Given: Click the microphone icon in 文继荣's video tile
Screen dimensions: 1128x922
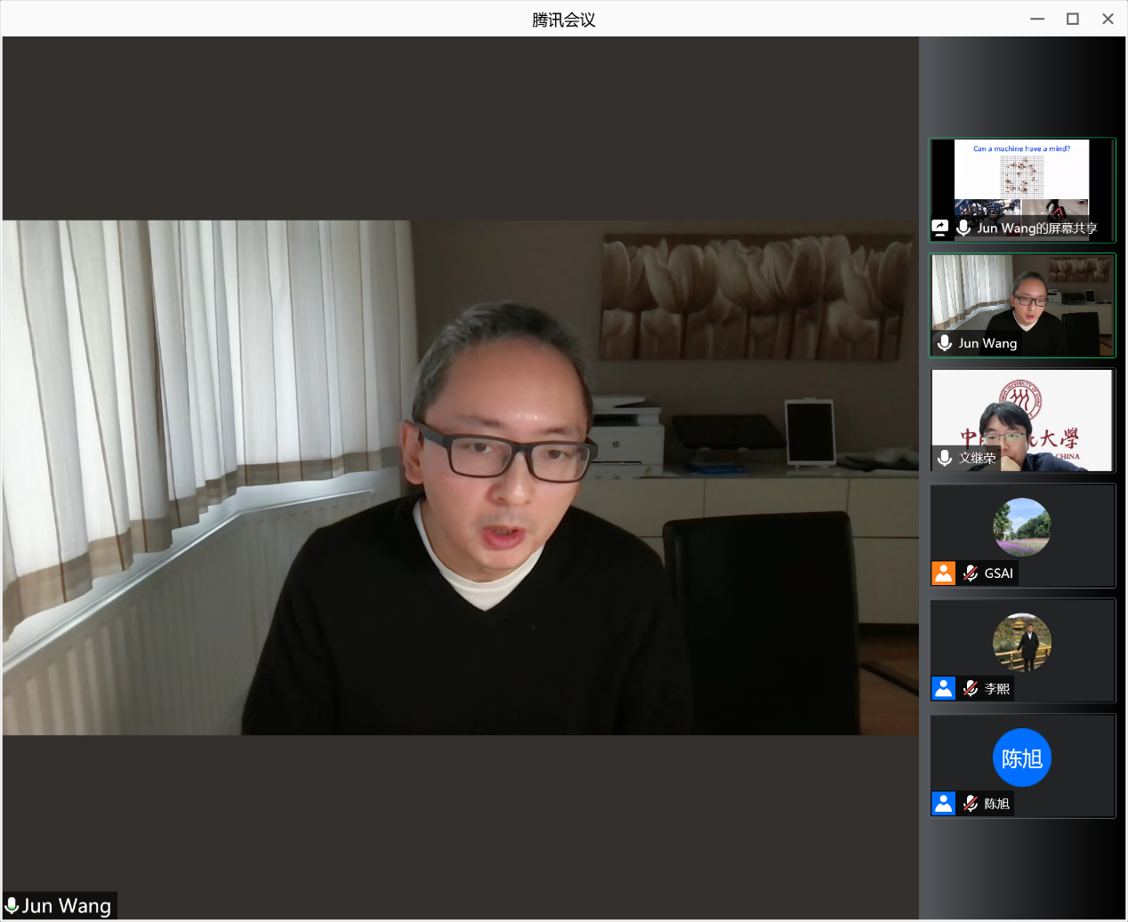Looking at the screenshot, I should click(x=945, y=457).
